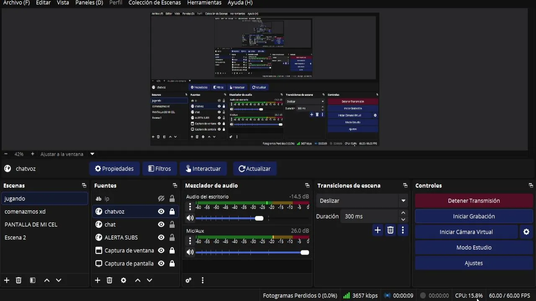Viewport: 536px width, 301px height.
Task: Mute the Mic/Aux speaker icon
Action: coord(190,252)
